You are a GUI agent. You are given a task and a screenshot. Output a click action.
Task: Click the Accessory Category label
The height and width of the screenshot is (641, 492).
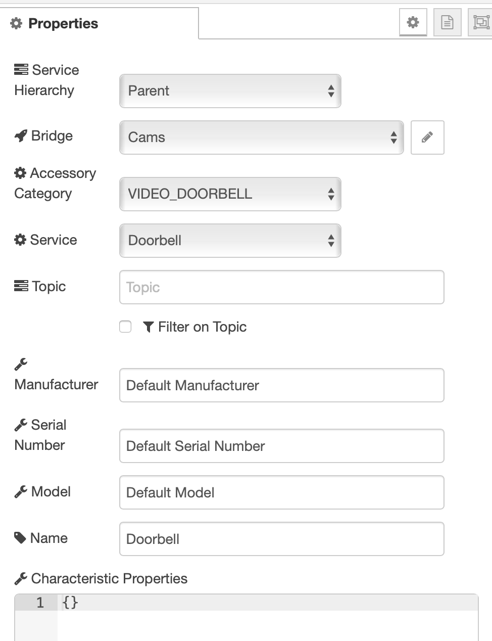pyautogui.click(x=55, y=183)
